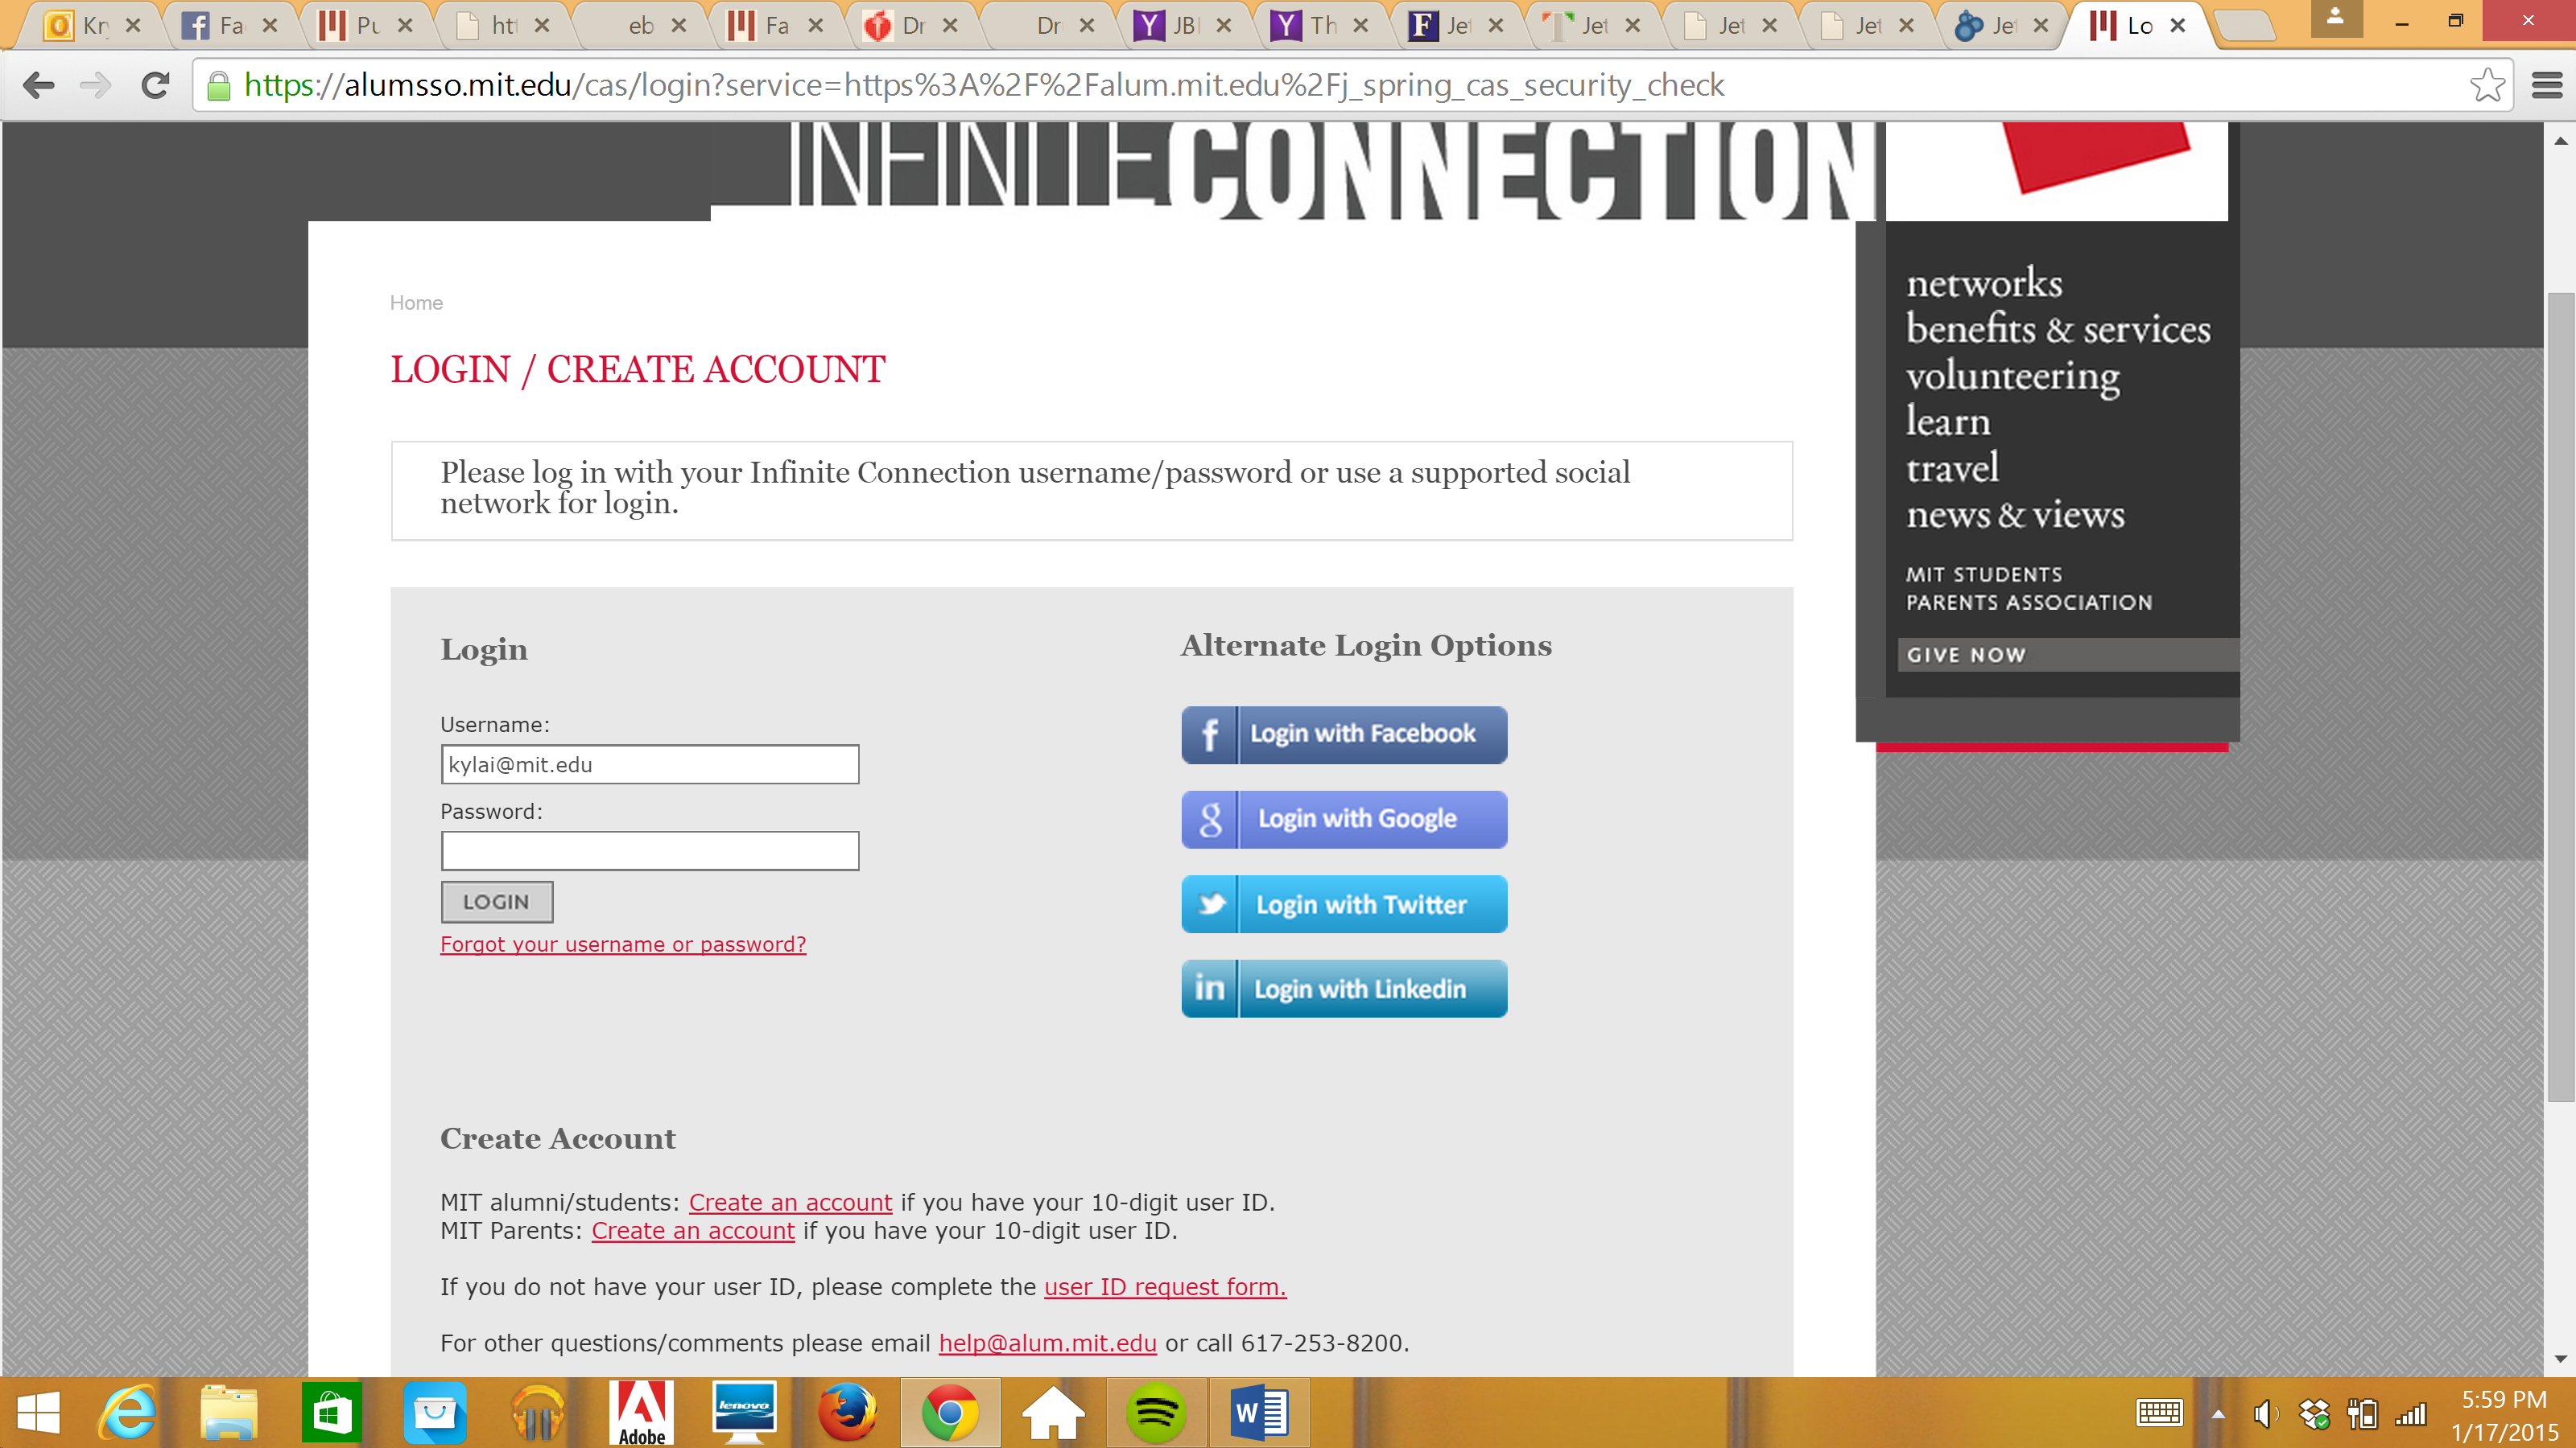2576x1448 pixels.
Task: Open the Windows Store taskbar icon
Action: click(331, 1412)
